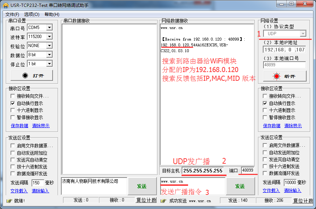
Task: Open the 协议类型 UDP dropdown
Action: (x=303, y=33)
